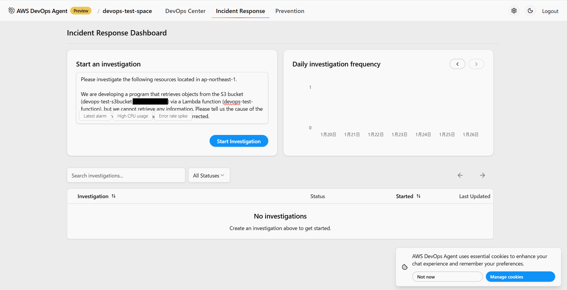Open settings via the gear icon
The image size is (567, 290).
click(x=514, y=11)
